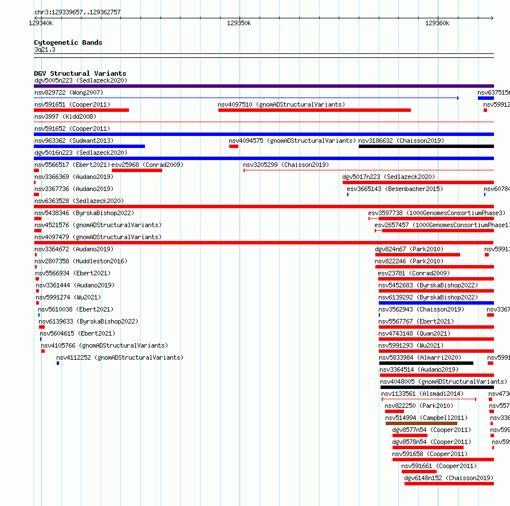
Task: Select nsv1133561 (Alsmadi2014) variant
Action: [x=422, y=394]
